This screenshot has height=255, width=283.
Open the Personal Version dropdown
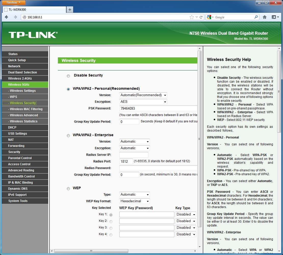pos(143,95)
